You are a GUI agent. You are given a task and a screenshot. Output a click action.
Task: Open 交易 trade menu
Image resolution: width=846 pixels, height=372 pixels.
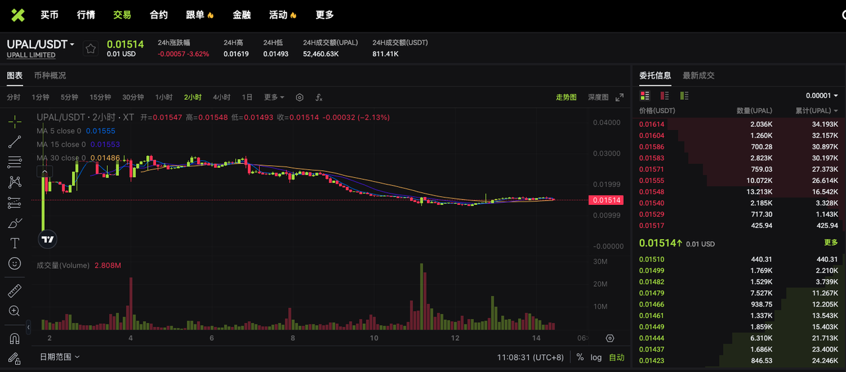(x=122, y=15)
